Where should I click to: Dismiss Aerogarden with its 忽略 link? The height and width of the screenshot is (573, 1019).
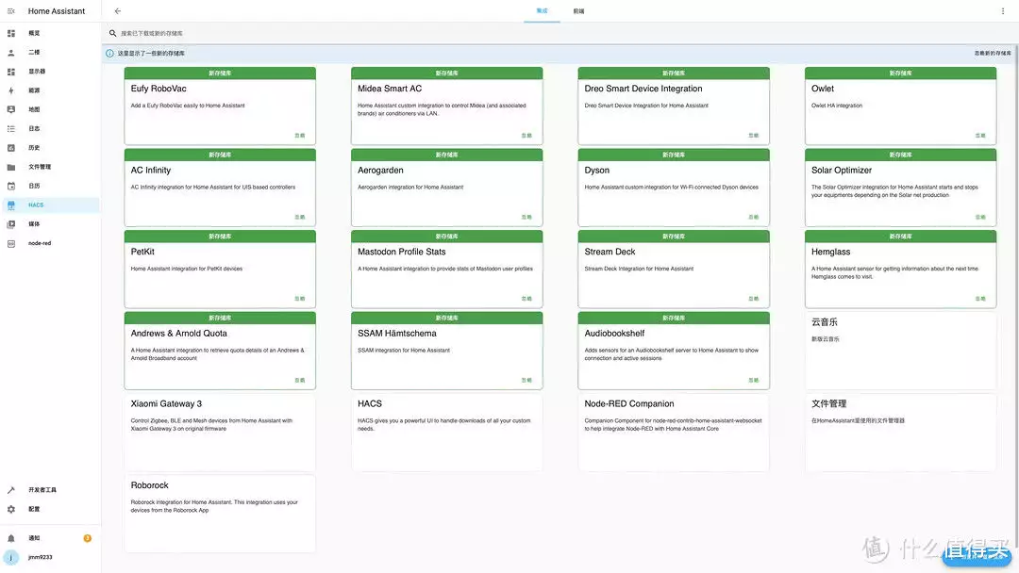tap(526, 218)
